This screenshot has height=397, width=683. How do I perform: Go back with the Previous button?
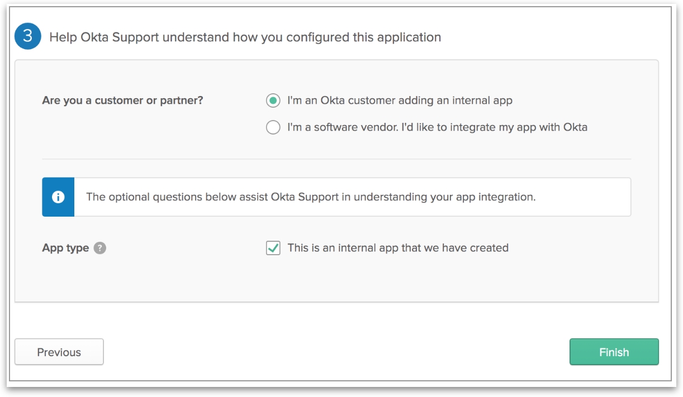pyautogui.click(x=59, y=352)
